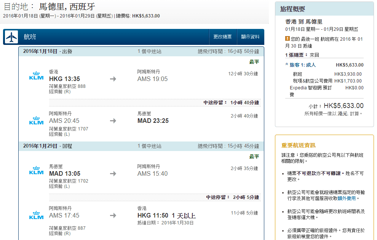Click KLM logo beside MAD 13:05 departure
Image resolution: width=377 pixels, height=240 pixels.
point(36,171)
